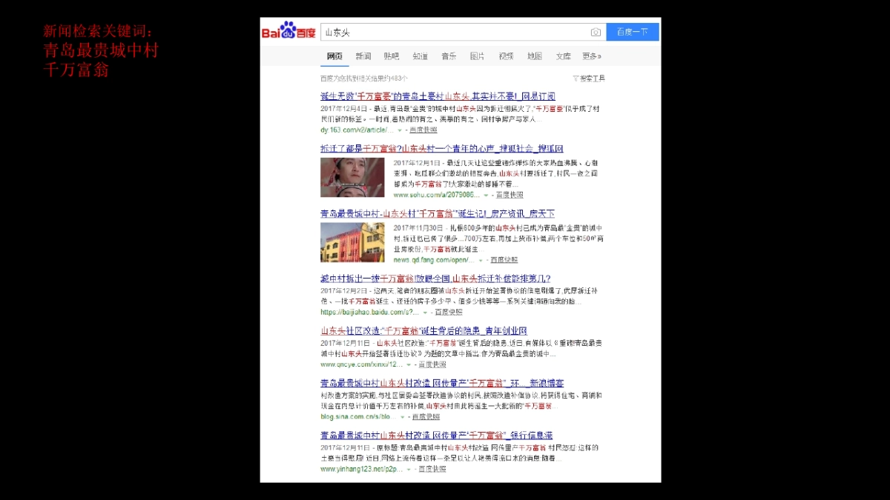Switch to the 新闻 tab
Screen dimensions: 890x500
click(x=363, y=56)
